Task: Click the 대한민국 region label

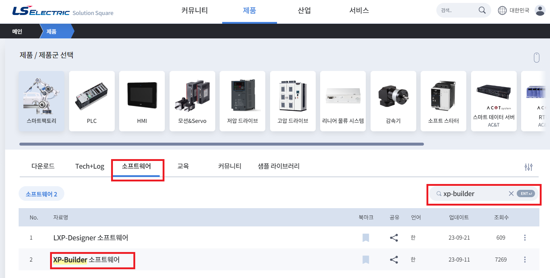Action: tap(519, 10)
